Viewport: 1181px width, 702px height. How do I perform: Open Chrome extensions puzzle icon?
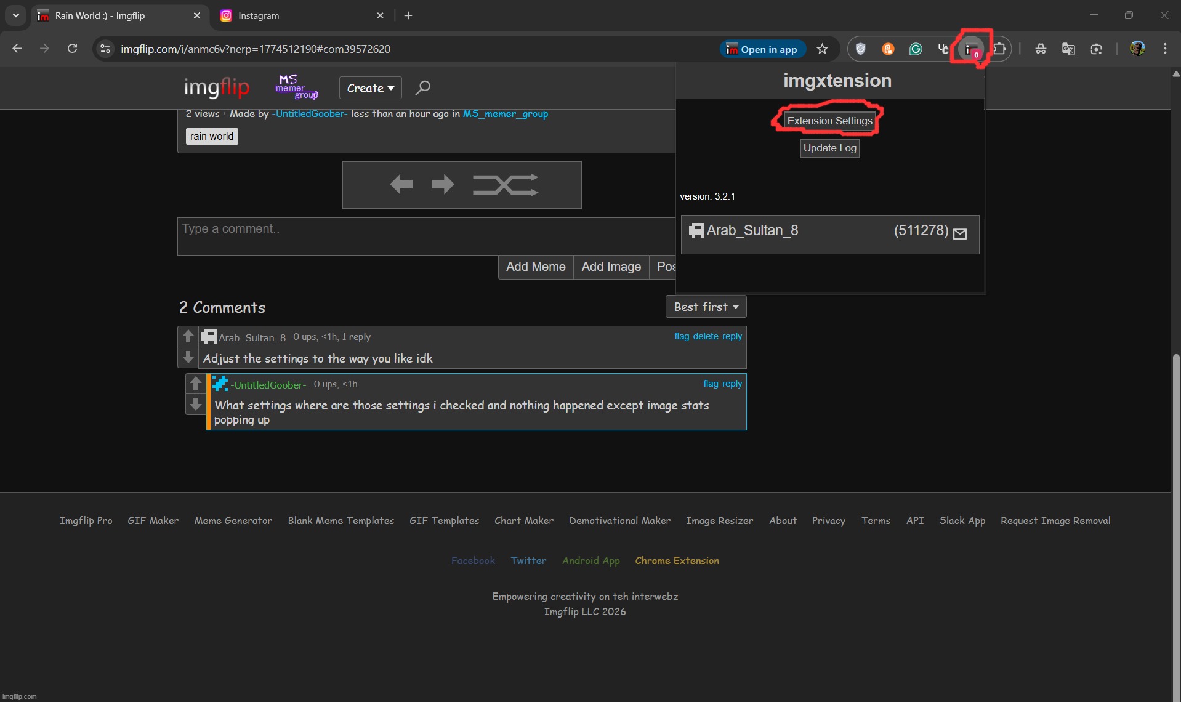point(999,49)
